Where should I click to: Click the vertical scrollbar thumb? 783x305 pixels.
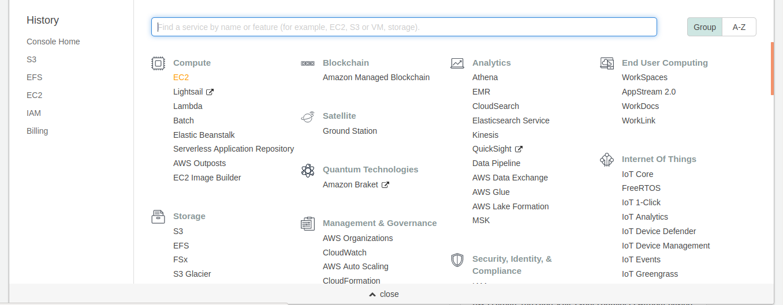[772, 68]
